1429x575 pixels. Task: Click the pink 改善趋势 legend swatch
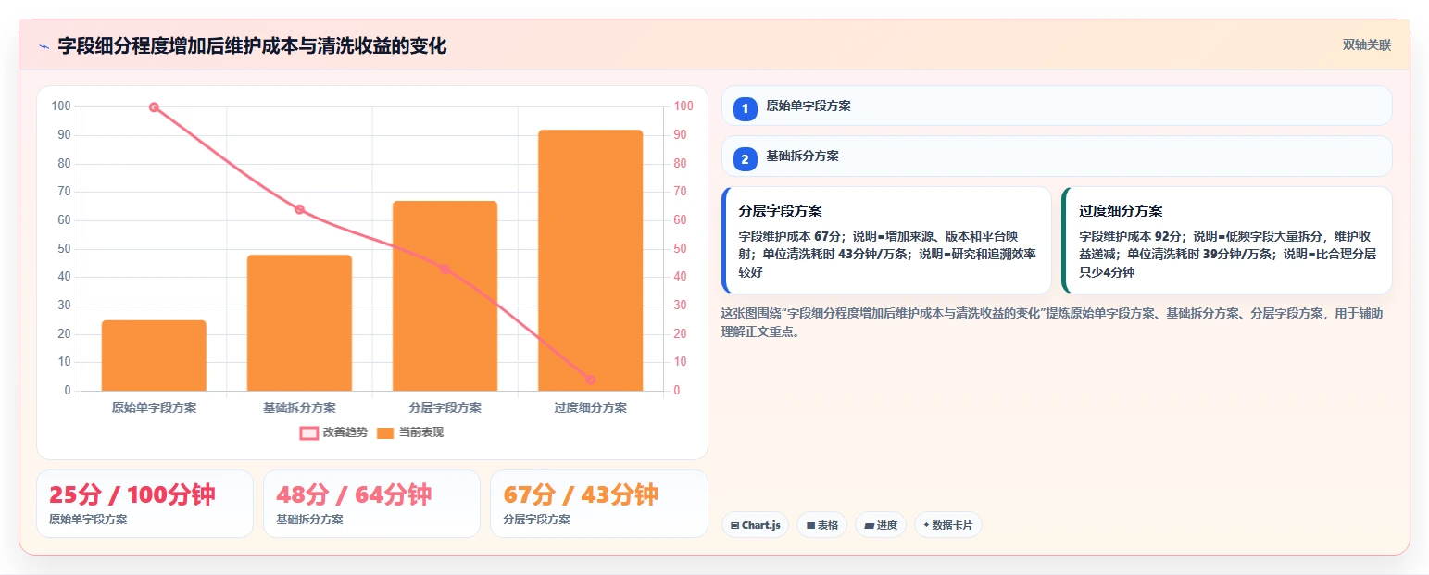pos(309,432)
